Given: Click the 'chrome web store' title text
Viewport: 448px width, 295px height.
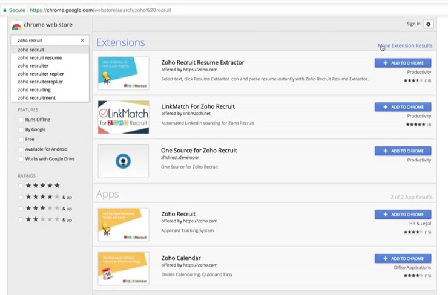Looking at the screenshot, I should tap(48, 25).
